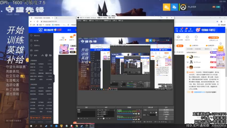The height and width of the screenshot is (128, 227).
Task: Move selected scene down with arrow
Action: coord(87,118)
